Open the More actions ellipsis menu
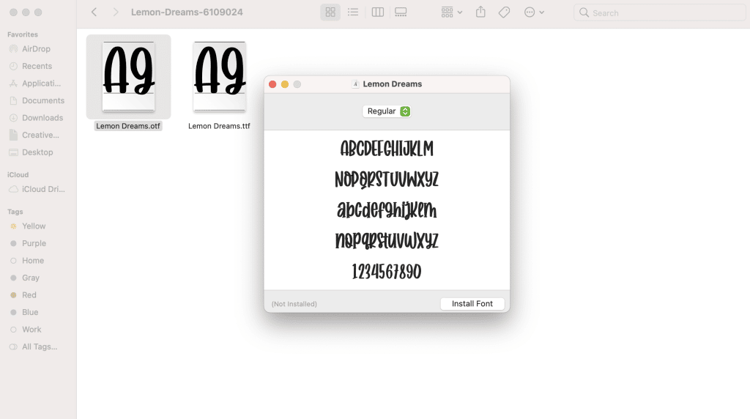 (534, 12)
